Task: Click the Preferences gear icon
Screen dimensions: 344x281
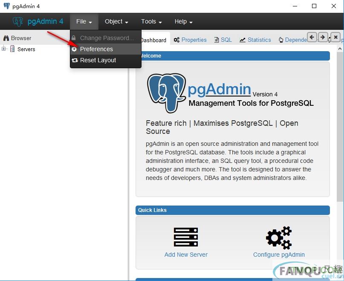Action: (x=74, y=49)
